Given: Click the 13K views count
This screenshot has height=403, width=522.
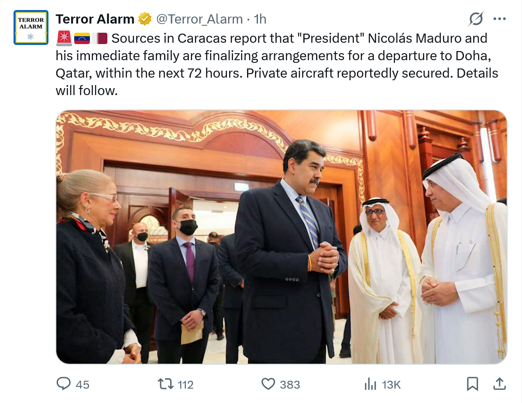Looking at the screenshot, I should point(391,384).
